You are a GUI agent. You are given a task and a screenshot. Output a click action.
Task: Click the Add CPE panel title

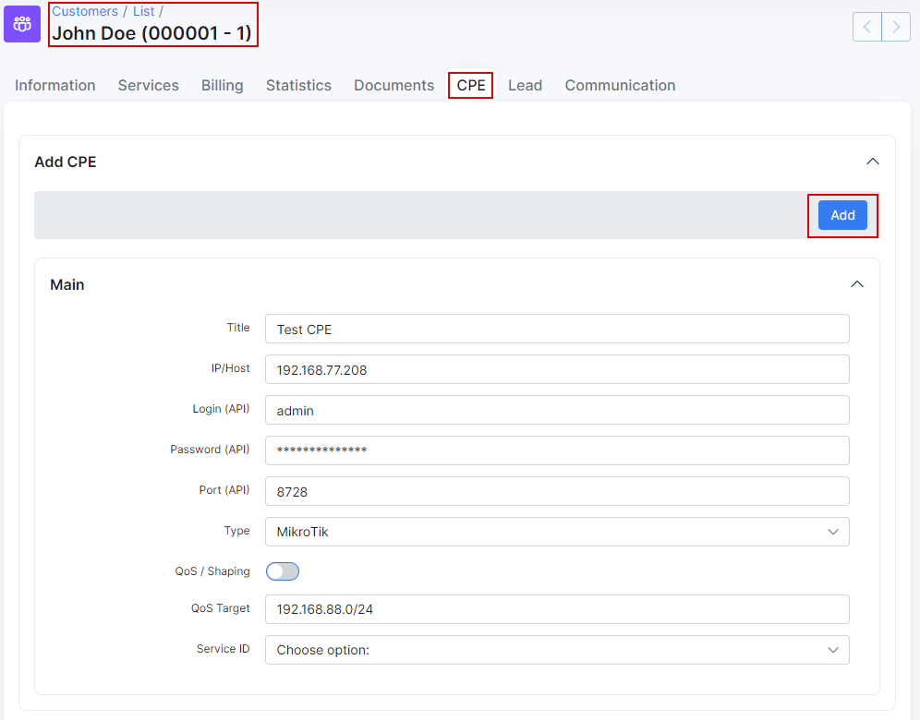[66, 162]
